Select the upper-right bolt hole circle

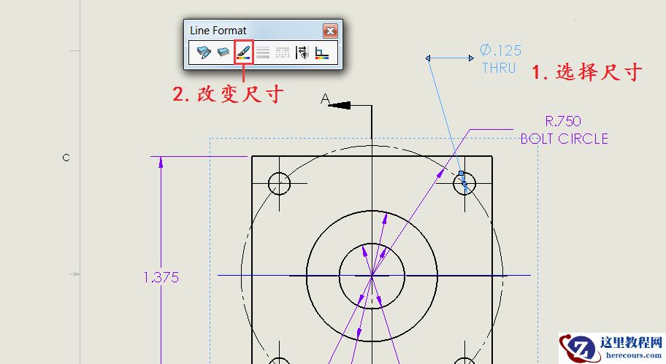[x=464, y=184]
